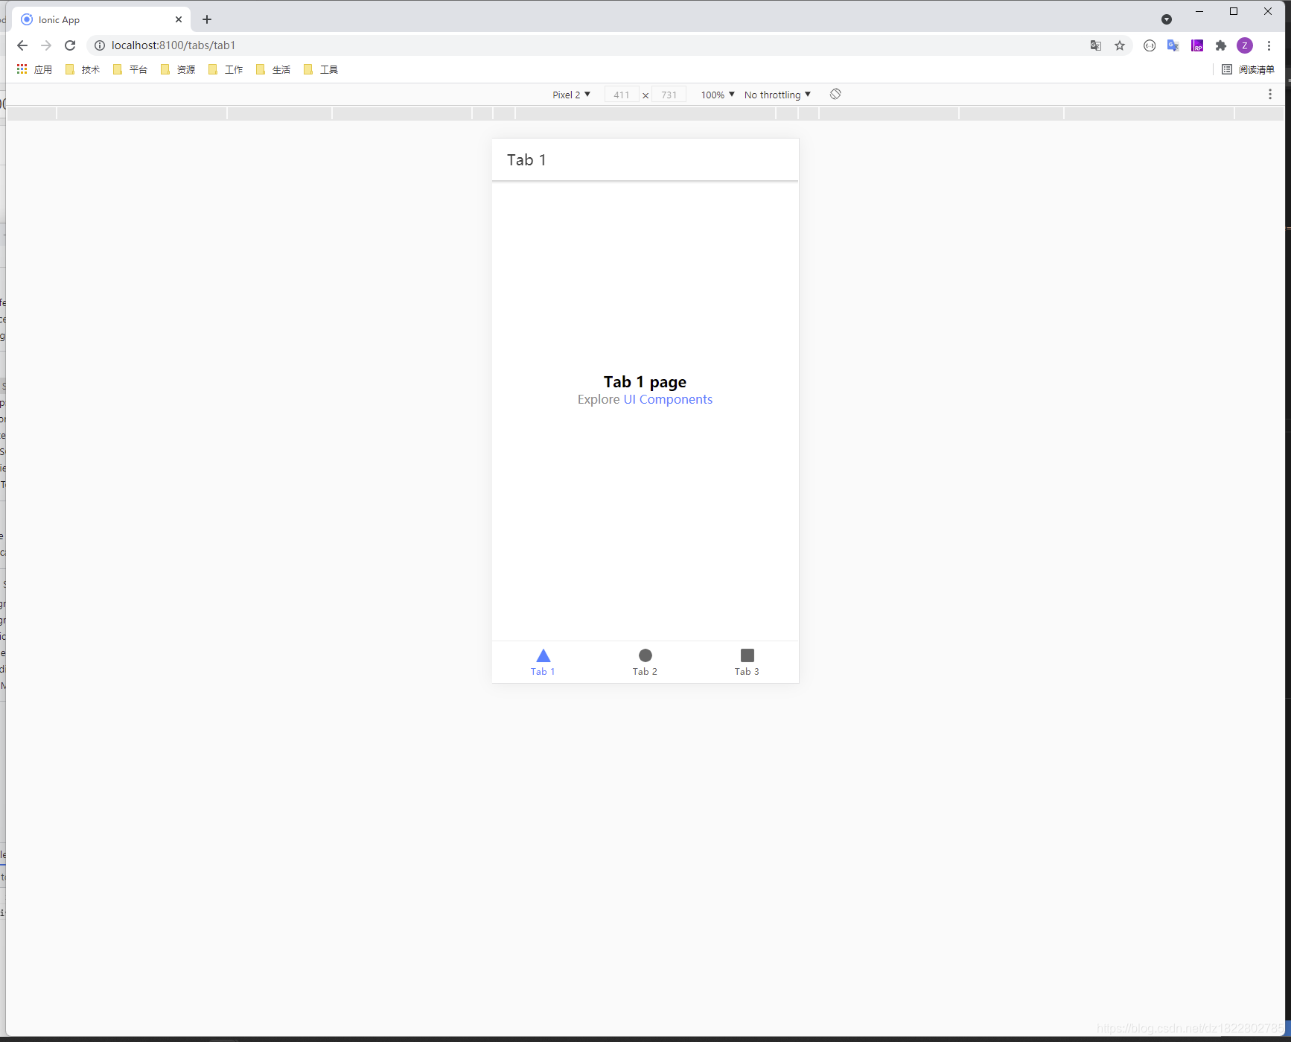
Task: Open device toolbar more options menu
Action: click(x=1270, y=94)
